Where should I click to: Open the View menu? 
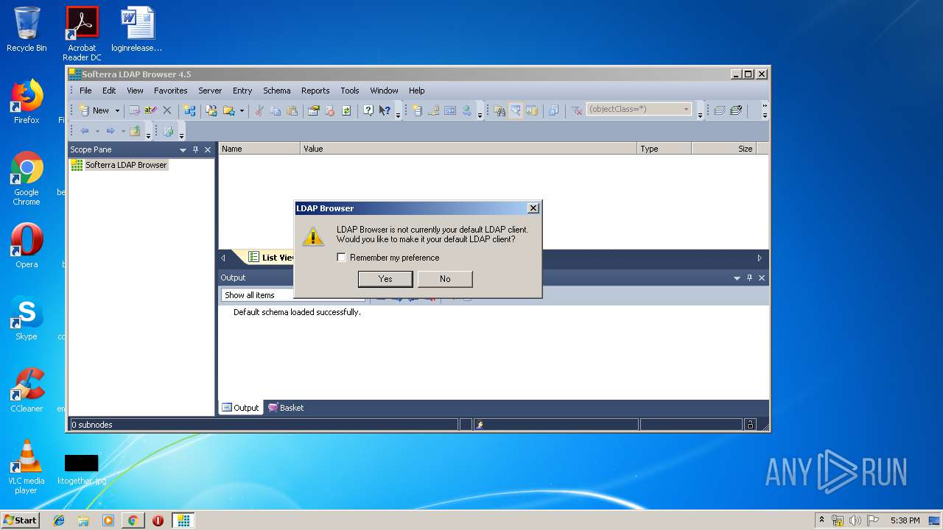pos(135,91)
